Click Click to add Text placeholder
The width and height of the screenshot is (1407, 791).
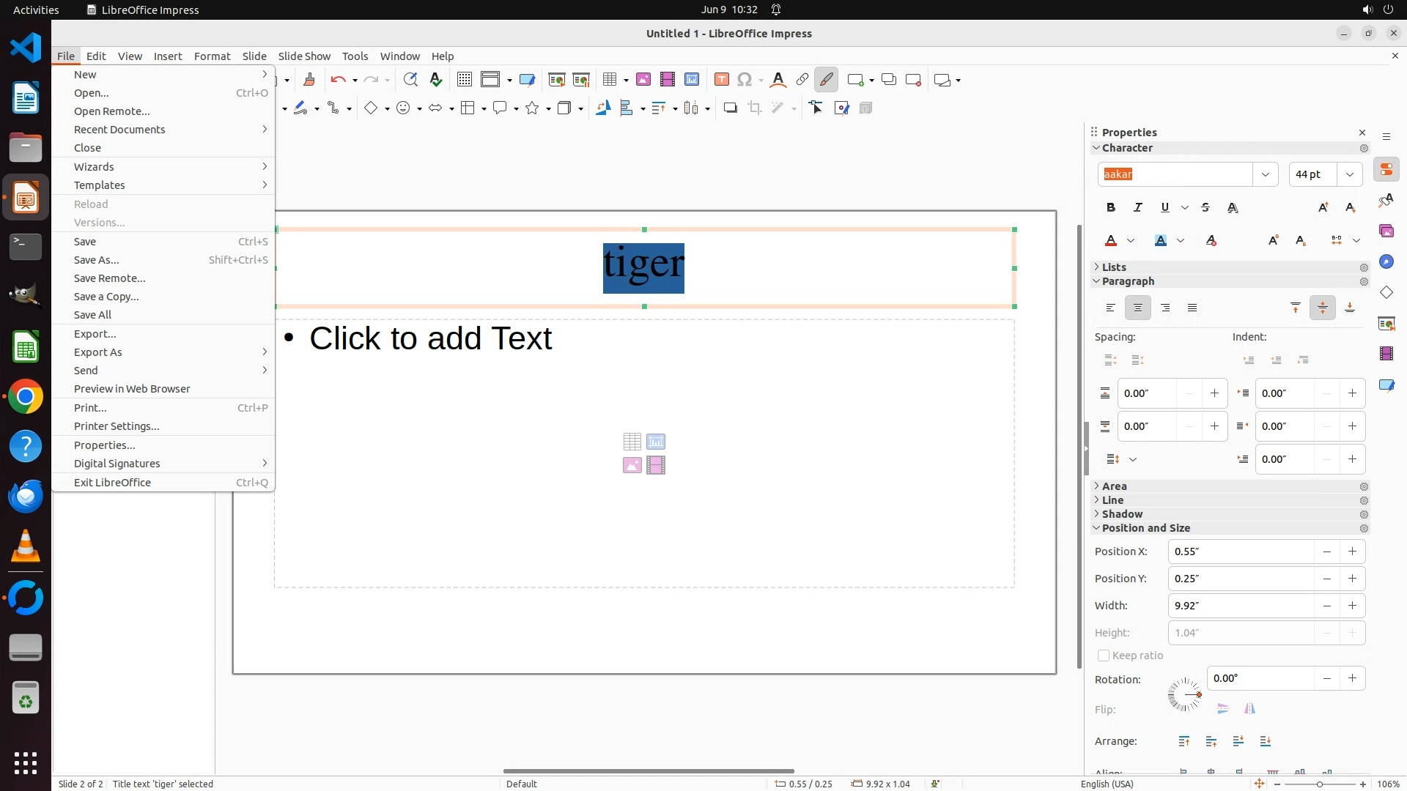(x=430, y=338)
